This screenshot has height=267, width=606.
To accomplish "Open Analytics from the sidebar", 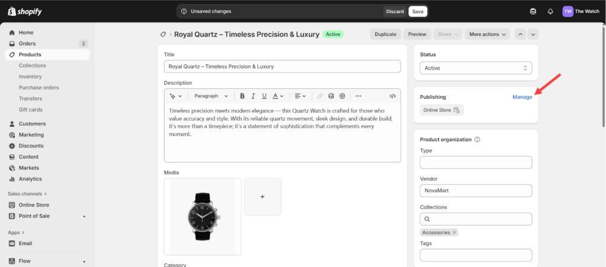I will tap(30, 179).
